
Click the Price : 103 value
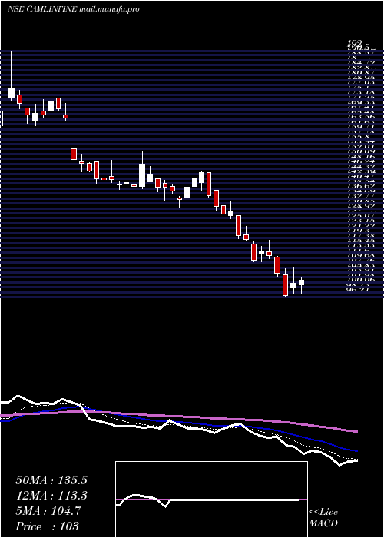(x=48, y=526)
